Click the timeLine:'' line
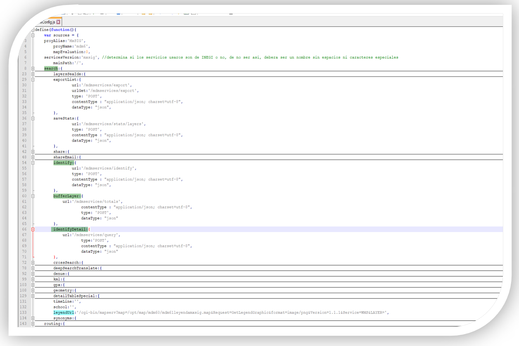The image size is (519, 346). [67, 302]
